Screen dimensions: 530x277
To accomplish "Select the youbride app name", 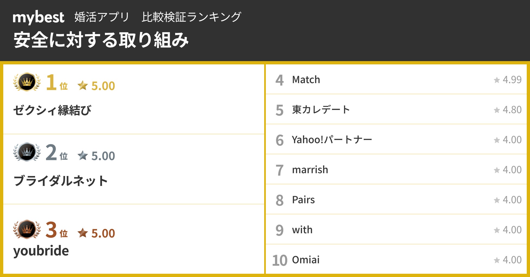I will coord(41,250).
